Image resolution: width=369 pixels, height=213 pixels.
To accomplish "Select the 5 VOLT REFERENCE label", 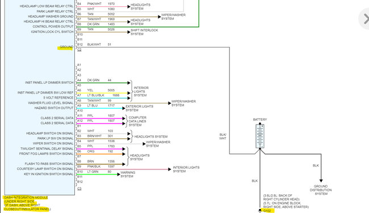I will click(x=58, y=97).
